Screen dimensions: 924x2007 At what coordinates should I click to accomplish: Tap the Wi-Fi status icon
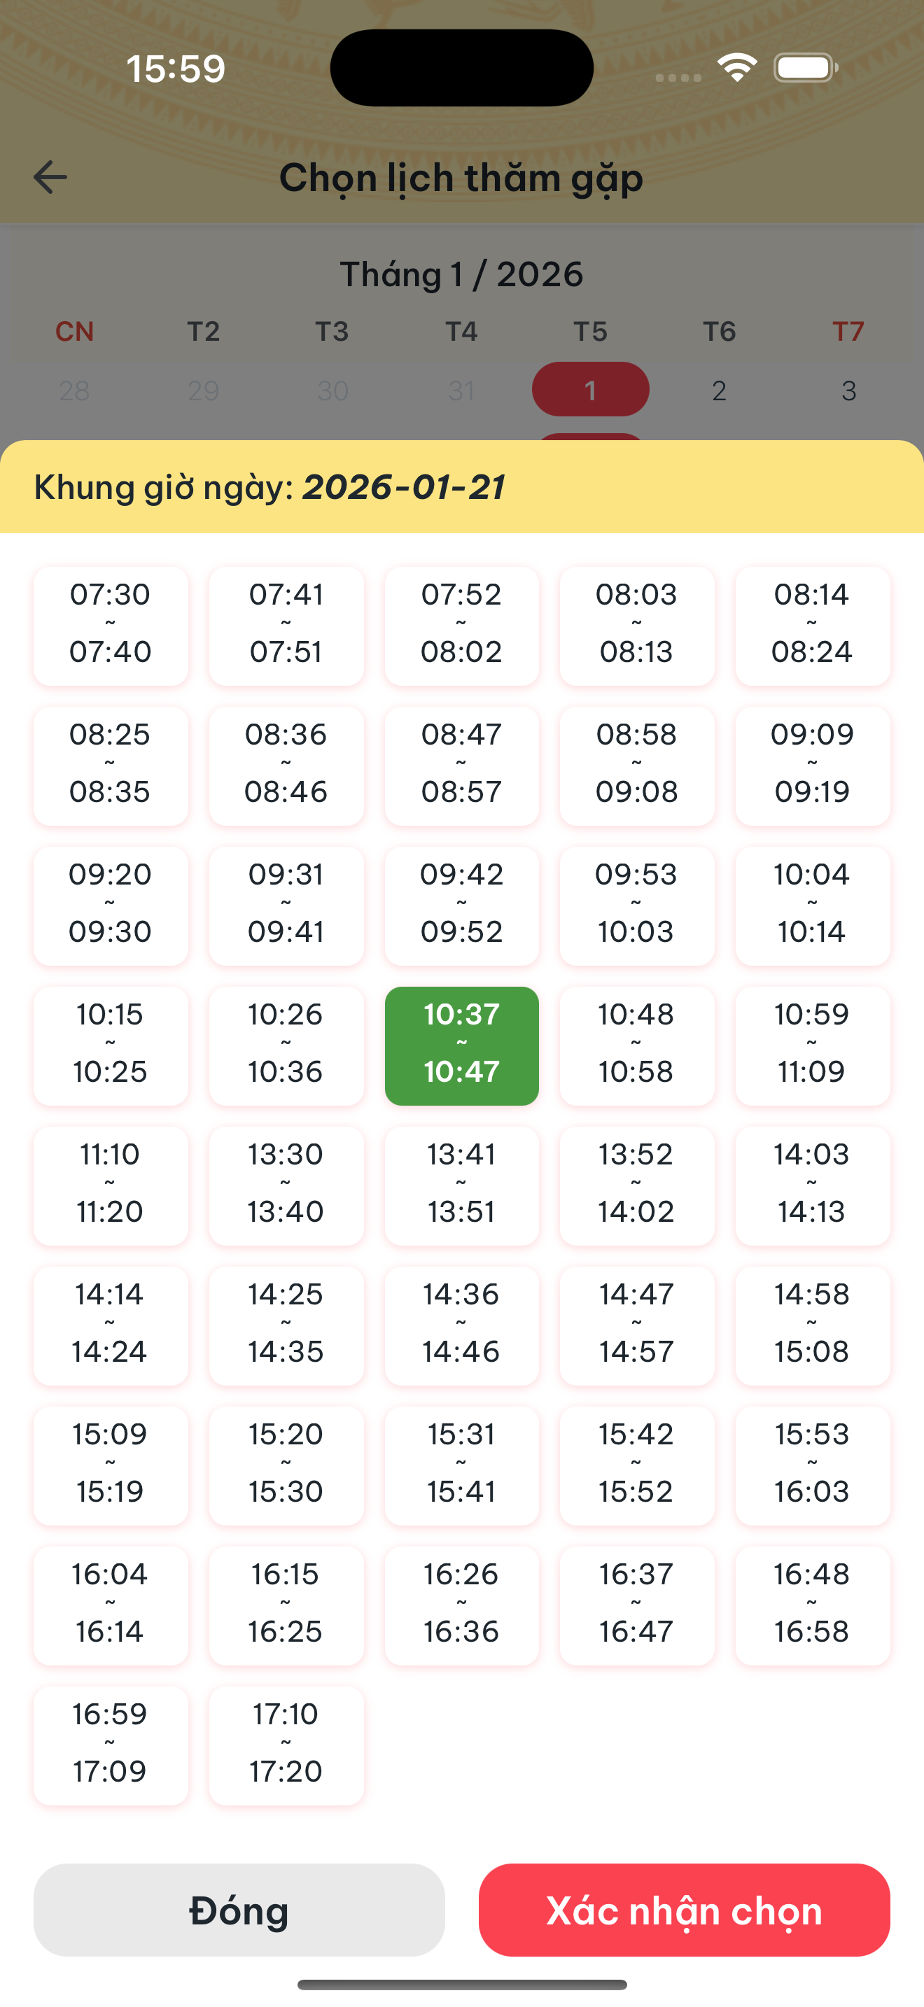click(x=737, y=68)
